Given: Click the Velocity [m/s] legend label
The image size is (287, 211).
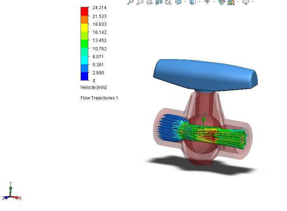Looking at the screenshot, I should [x=93, y=87].
